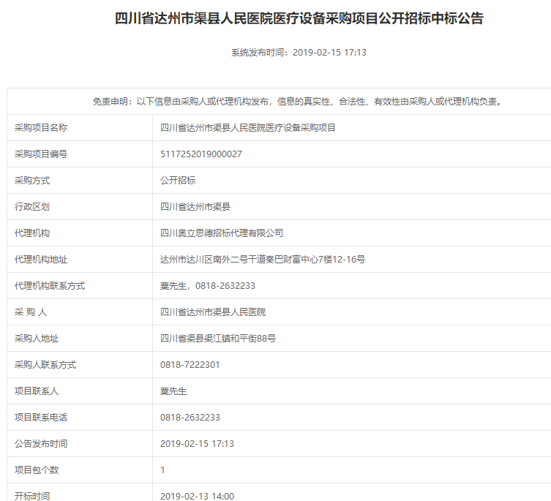Click the address 达州市达川区南外二号干道秦巴财富中心7楼12-16号

click(263, 260)
